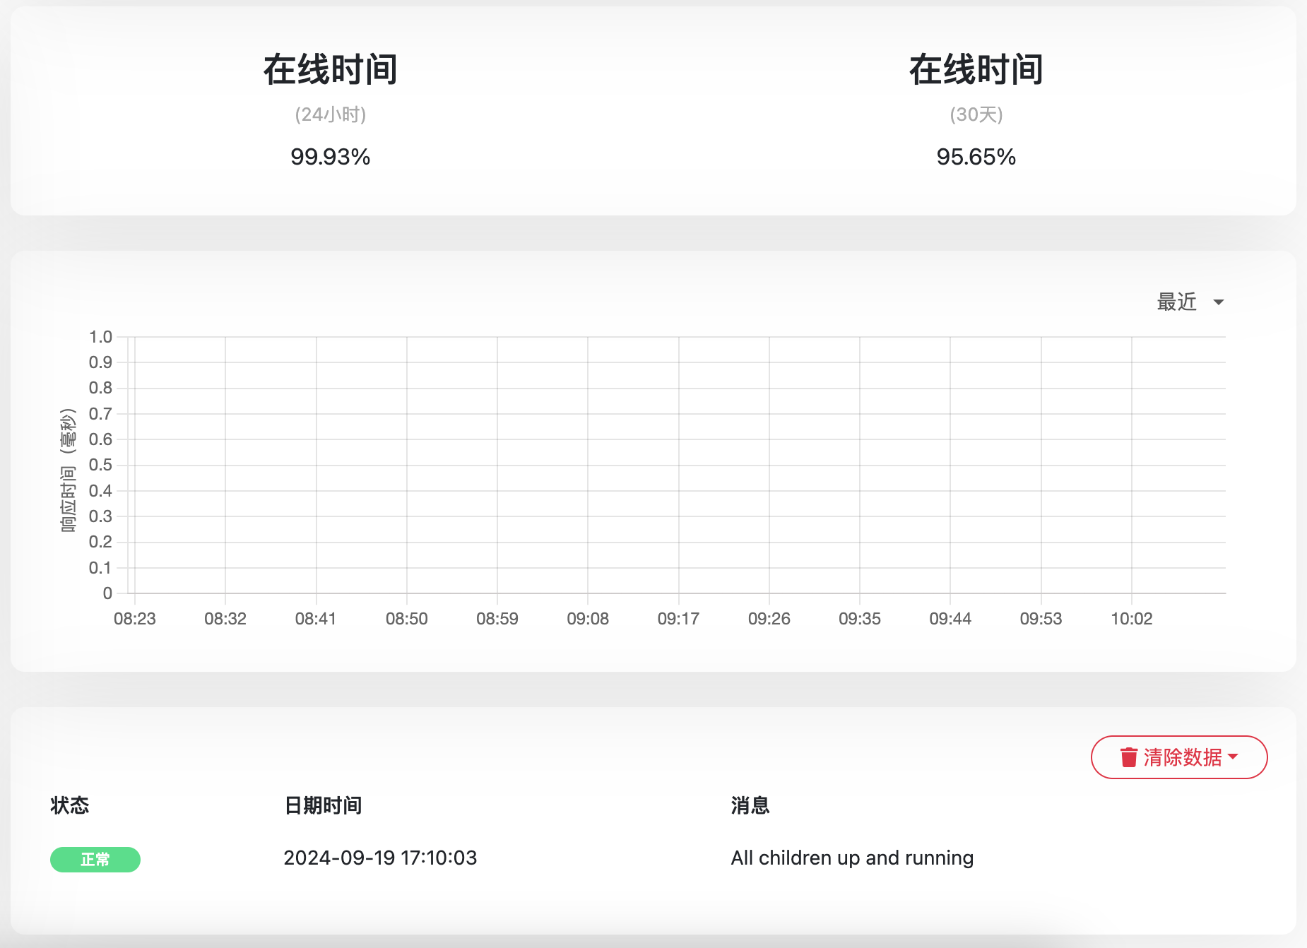
Task: Click the 08:23 x-axis tick label
Action: [x=135, y=619]
